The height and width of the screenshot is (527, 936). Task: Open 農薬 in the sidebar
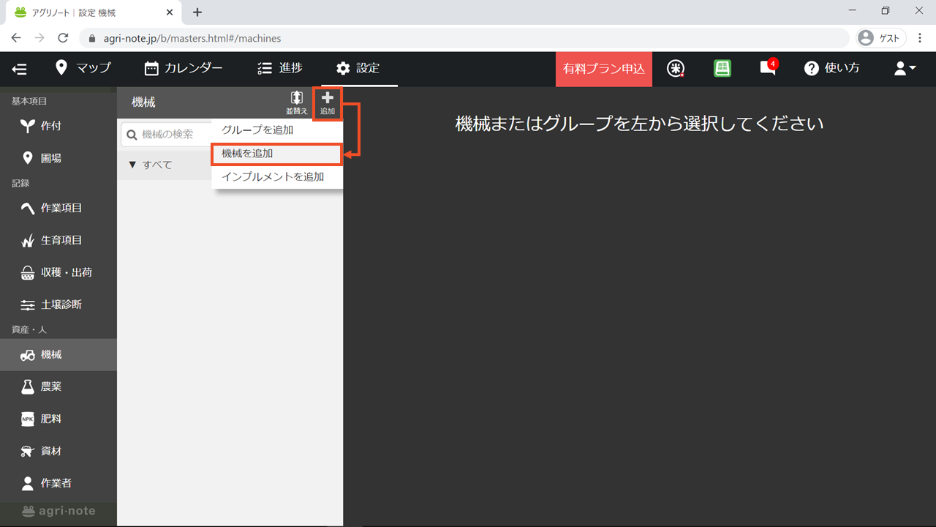[x=51, y=386]
